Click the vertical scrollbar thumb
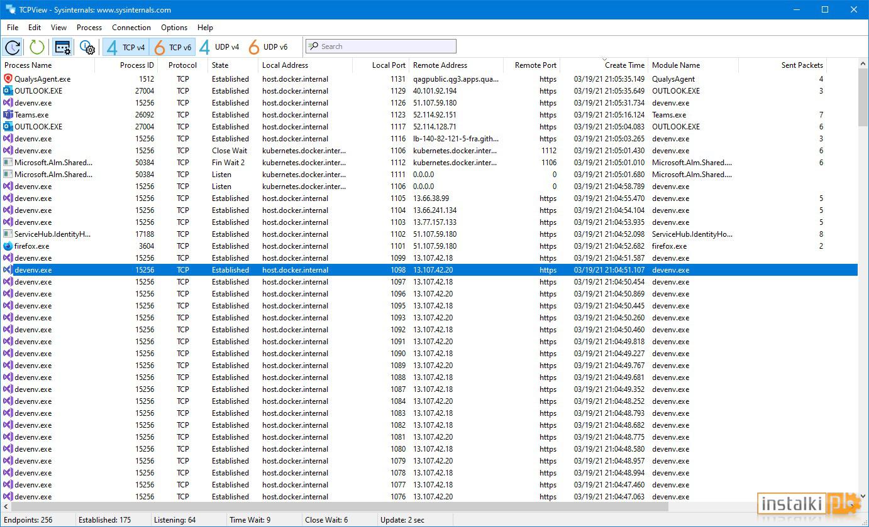 coord(863,98)
